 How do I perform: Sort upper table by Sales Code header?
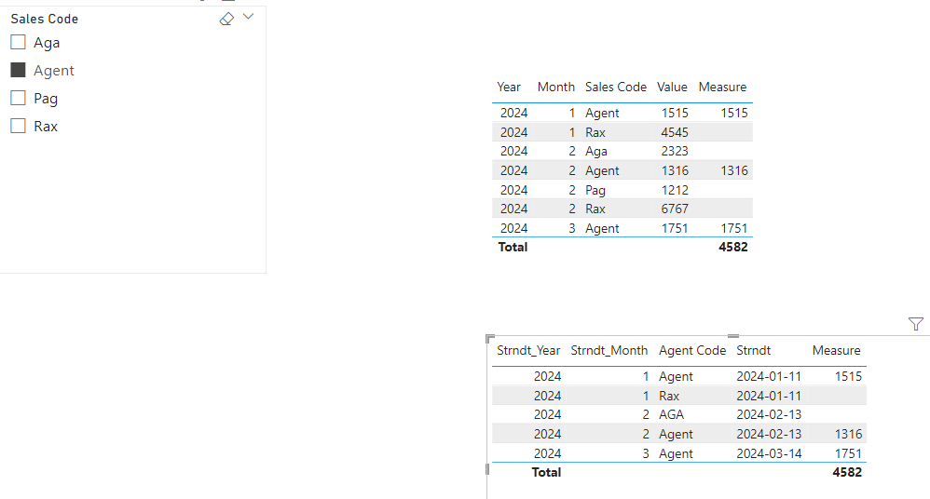616,88
